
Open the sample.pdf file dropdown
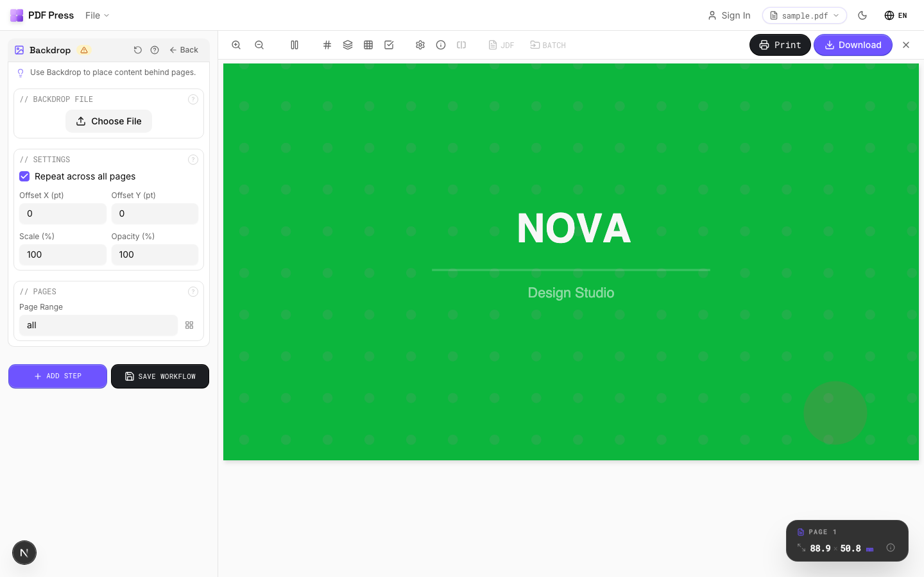[x=805, y=15]
